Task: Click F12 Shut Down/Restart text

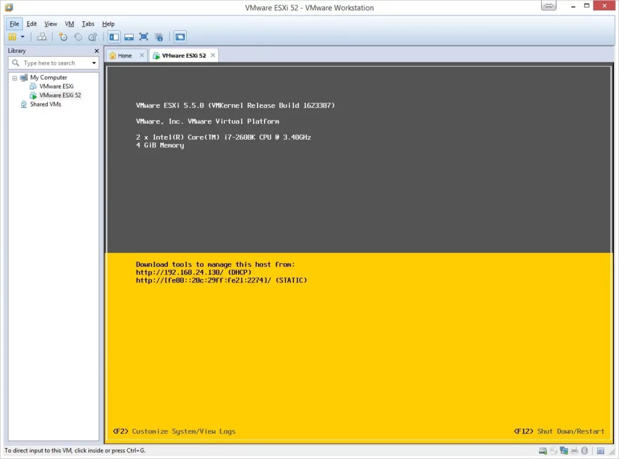Action: coord(559,431)
